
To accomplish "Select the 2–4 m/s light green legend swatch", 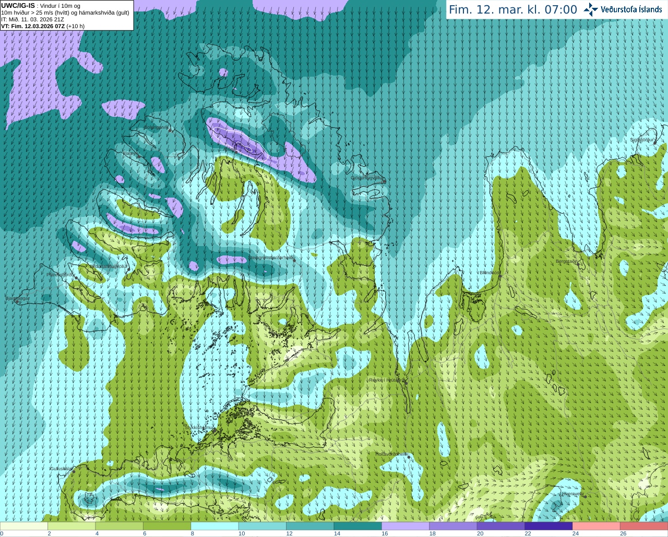I will tap(72, 527).
